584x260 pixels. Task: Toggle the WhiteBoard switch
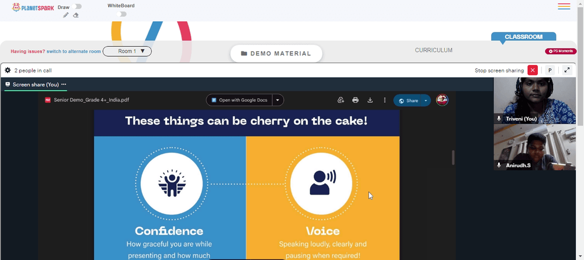coord(121,14)
